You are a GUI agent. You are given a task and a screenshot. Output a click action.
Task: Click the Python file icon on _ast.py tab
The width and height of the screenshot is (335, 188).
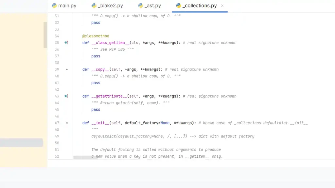tap(140, 6)
